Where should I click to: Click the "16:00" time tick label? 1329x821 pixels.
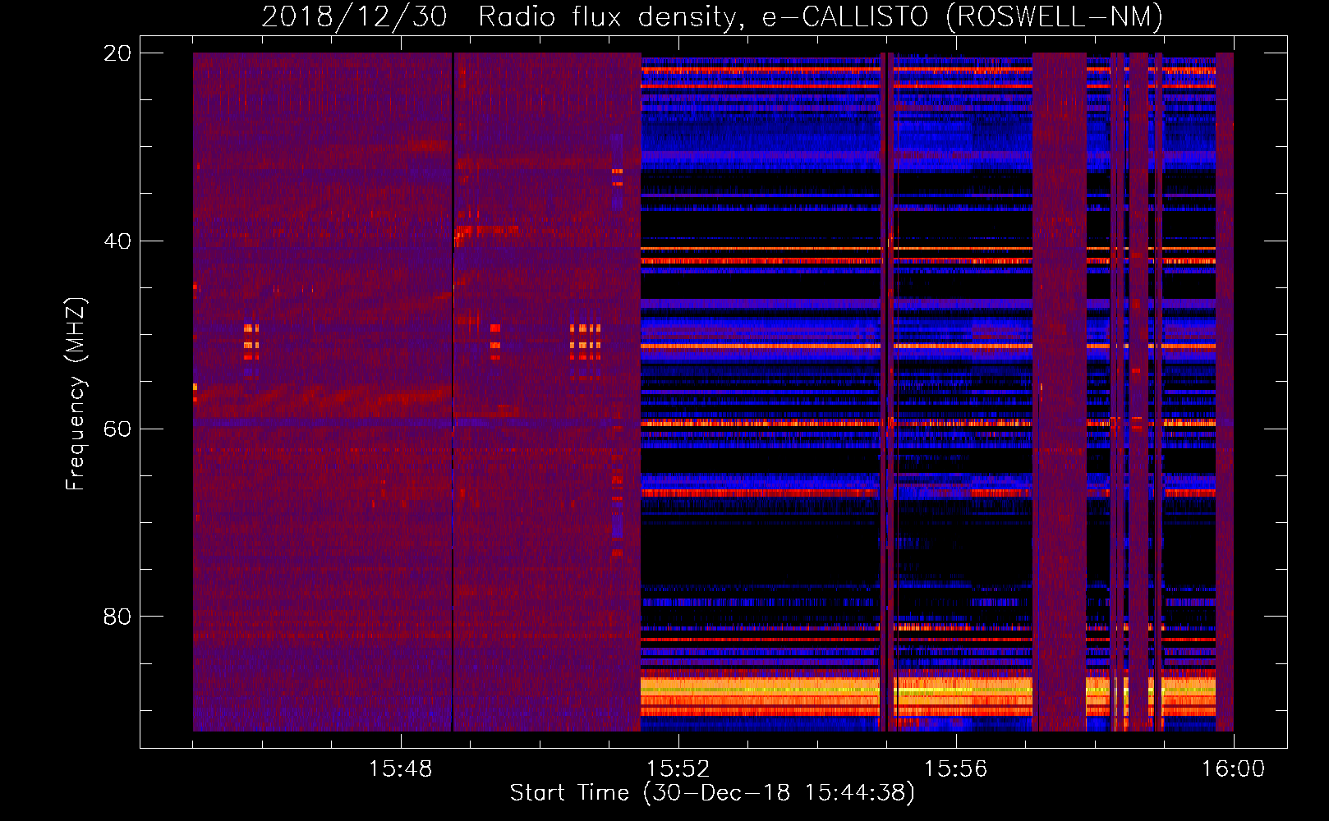1233,769
